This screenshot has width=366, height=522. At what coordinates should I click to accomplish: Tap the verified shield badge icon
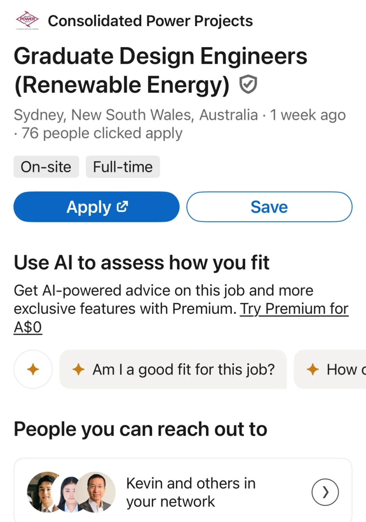click(248, 84)
